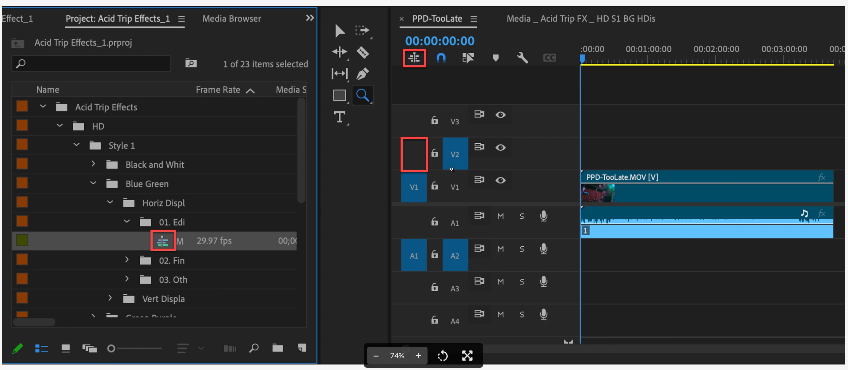Select the Razor tool
848x370 pixels.
click(363, 52)
